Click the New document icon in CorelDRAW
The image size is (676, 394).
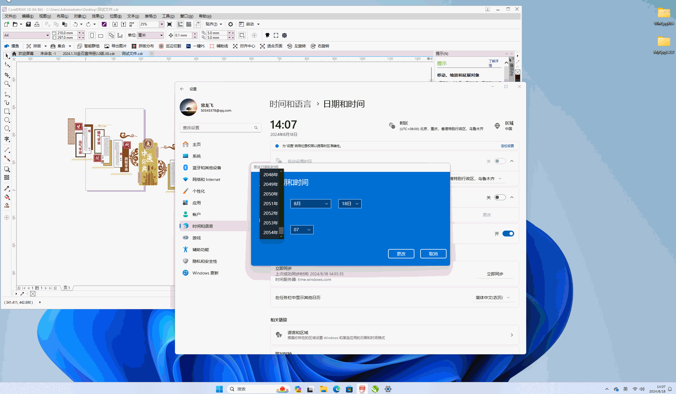[x=7, y=24]
